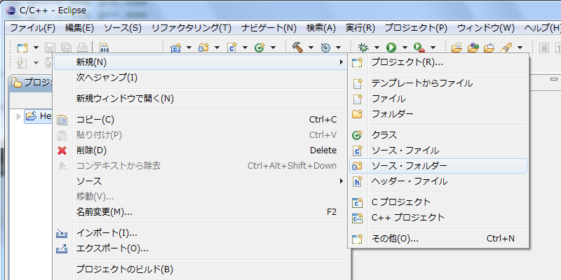Viewport: 561px width, 280px height.
Task: Open the ソース(S) menu
Action: (x=123, y=28)
